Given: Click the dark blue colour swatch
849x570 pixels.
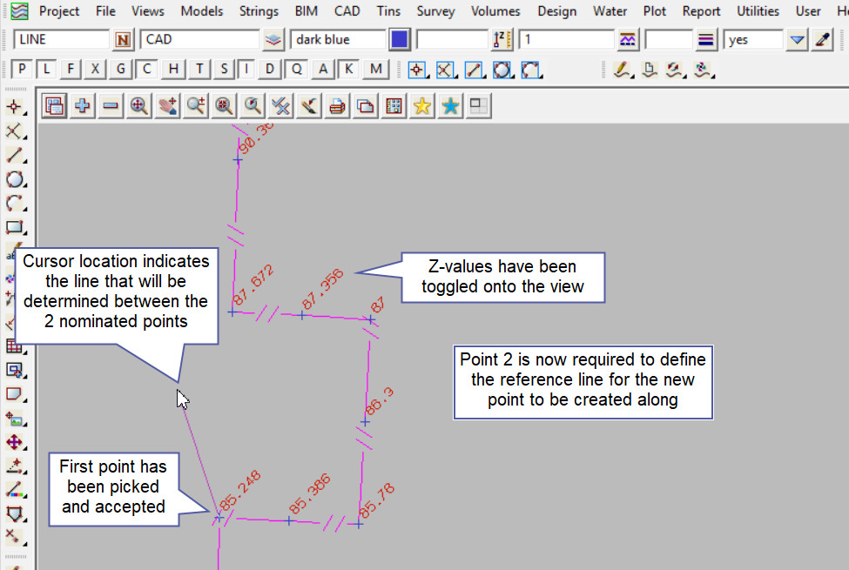Looking at the screenshot, I should click(400, 40).
